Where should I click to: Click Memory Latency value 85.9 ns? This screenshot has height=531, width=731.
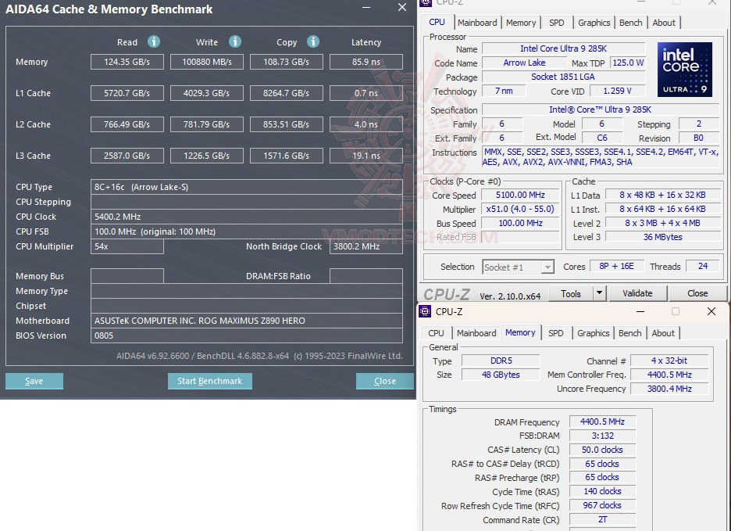tap(366, 62)
